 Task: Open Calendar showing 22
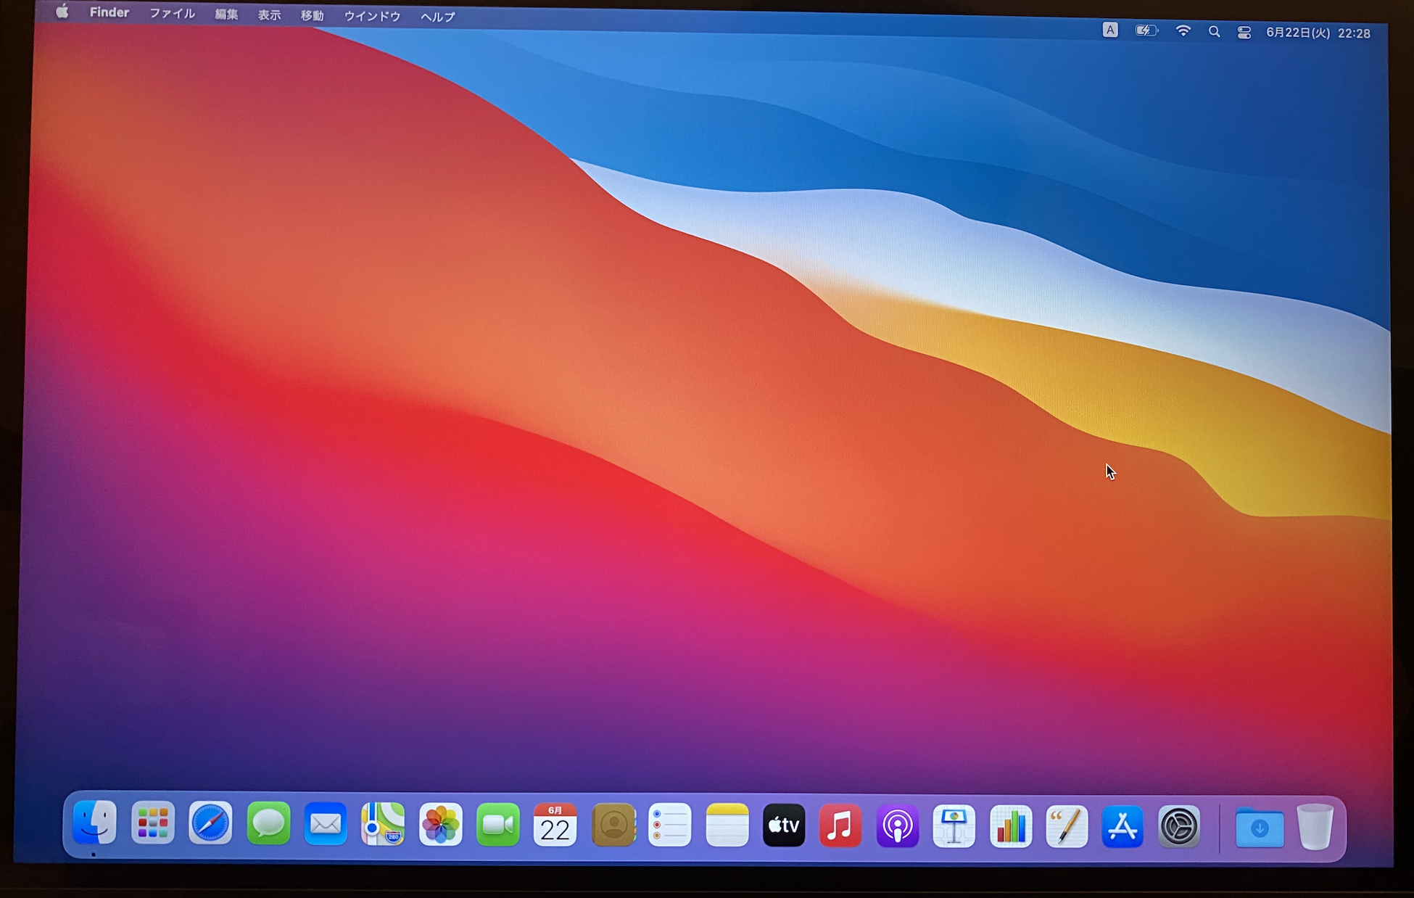[x=555, y=825]
